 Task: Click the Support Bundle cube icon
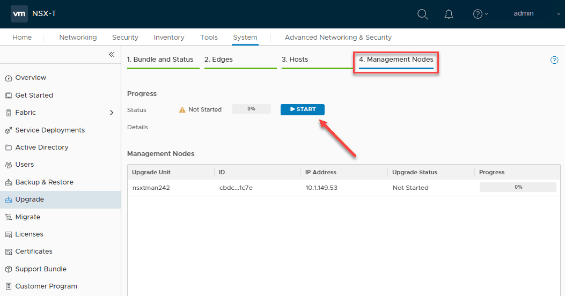click(x=8, y=269)
